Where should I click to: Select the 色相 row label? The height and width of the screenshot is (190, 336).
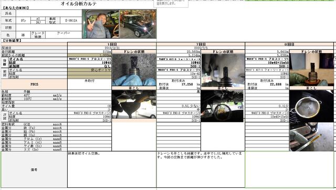coord(5,91)
